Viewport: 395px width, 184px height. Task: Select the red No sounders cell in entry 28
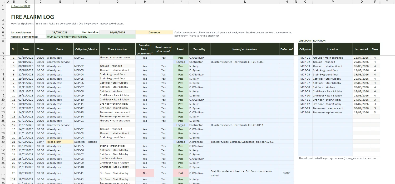tap(145, 173)
